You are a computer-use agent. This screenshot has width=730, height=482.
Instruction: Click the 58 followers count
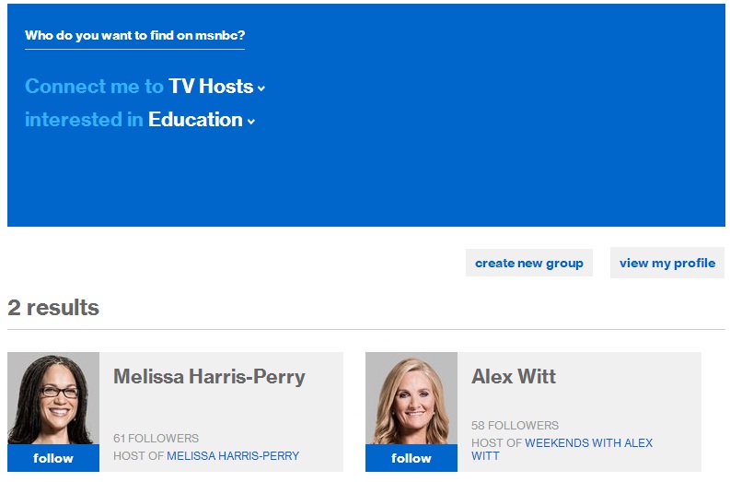click(515, 426)
